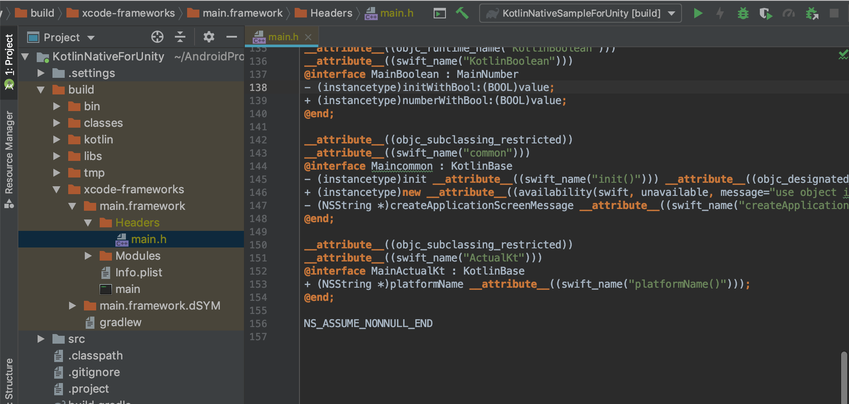Viewport: 849px width, 404px height.
Task: Open Info.plist in the project tree
Action: [138, 272]
